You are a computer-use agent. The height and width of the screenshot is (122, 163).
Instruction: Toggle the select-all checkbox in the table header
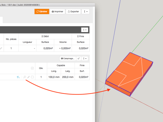click(x=32, y=68)
